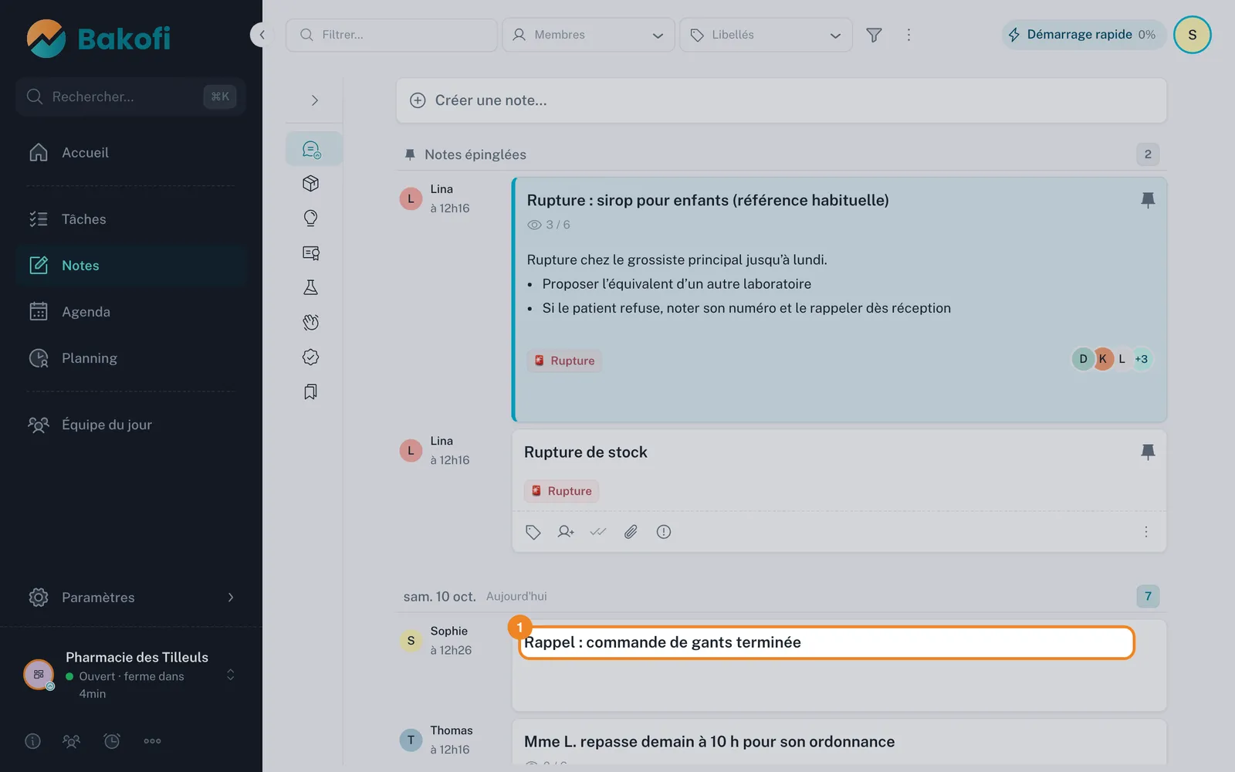Viewport: 1235px width, 772px height.
Task: Open Équipe du jour
Action: click(131, 425)
